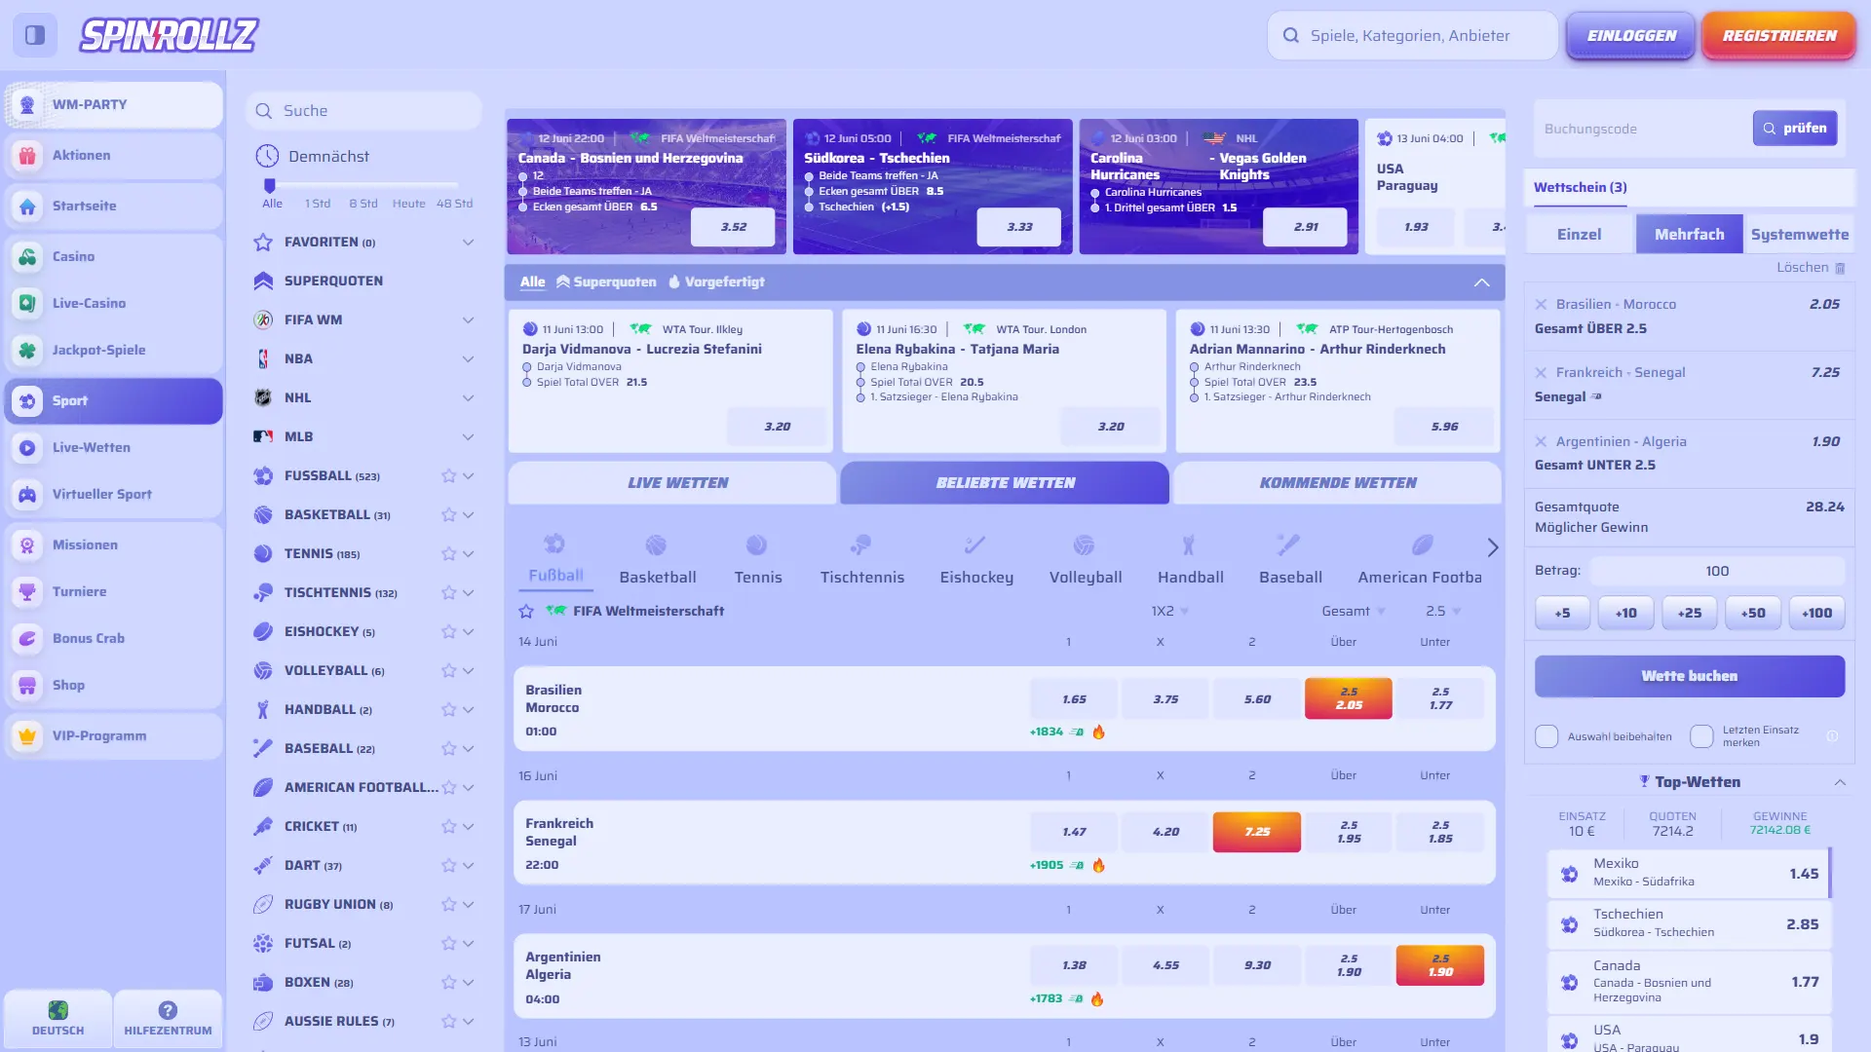The width and height of the screenshot is (1871, 1052).
Task: Enable Letzten Einsatz merken checkbox
Action: tap(1701, 736)
